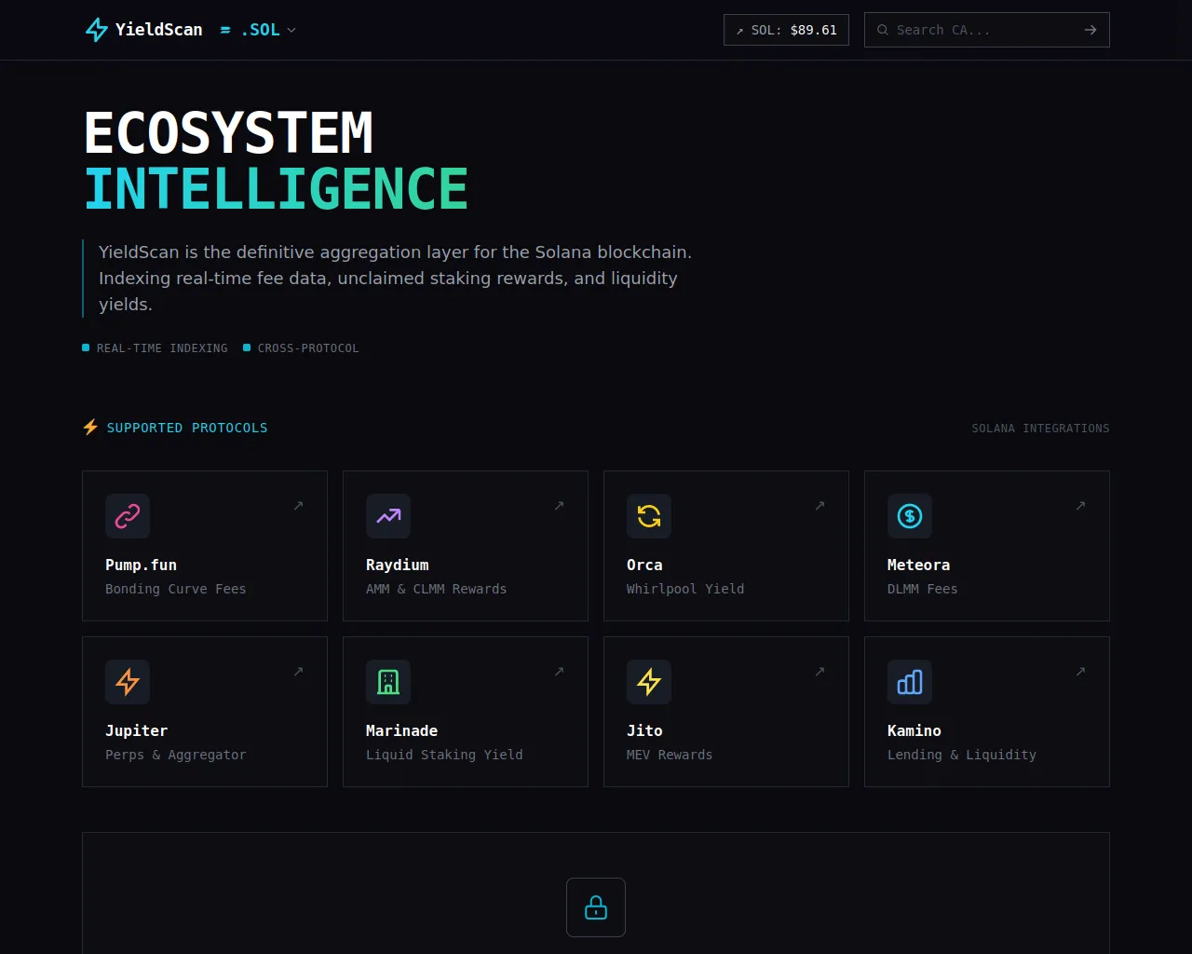The width and height of the screenshot is (1192, 954).
Task: Open the Marinade card title
Action: click(x=401, y=730)
